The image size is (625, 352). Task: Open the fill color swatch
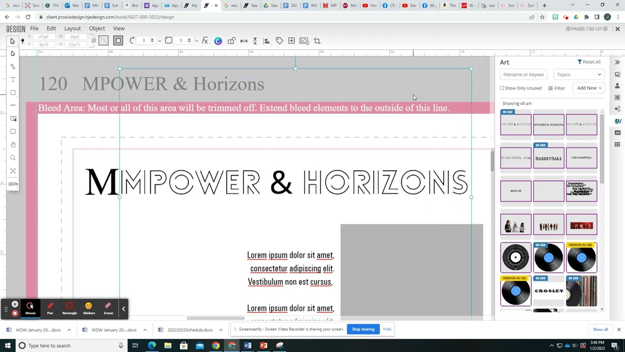pos(104,41)
